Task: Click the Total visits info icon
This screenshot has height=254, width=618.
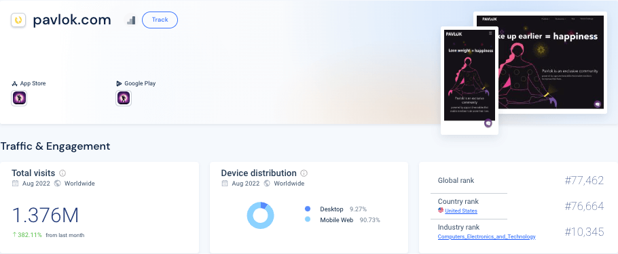Action: tap(62, 173)
